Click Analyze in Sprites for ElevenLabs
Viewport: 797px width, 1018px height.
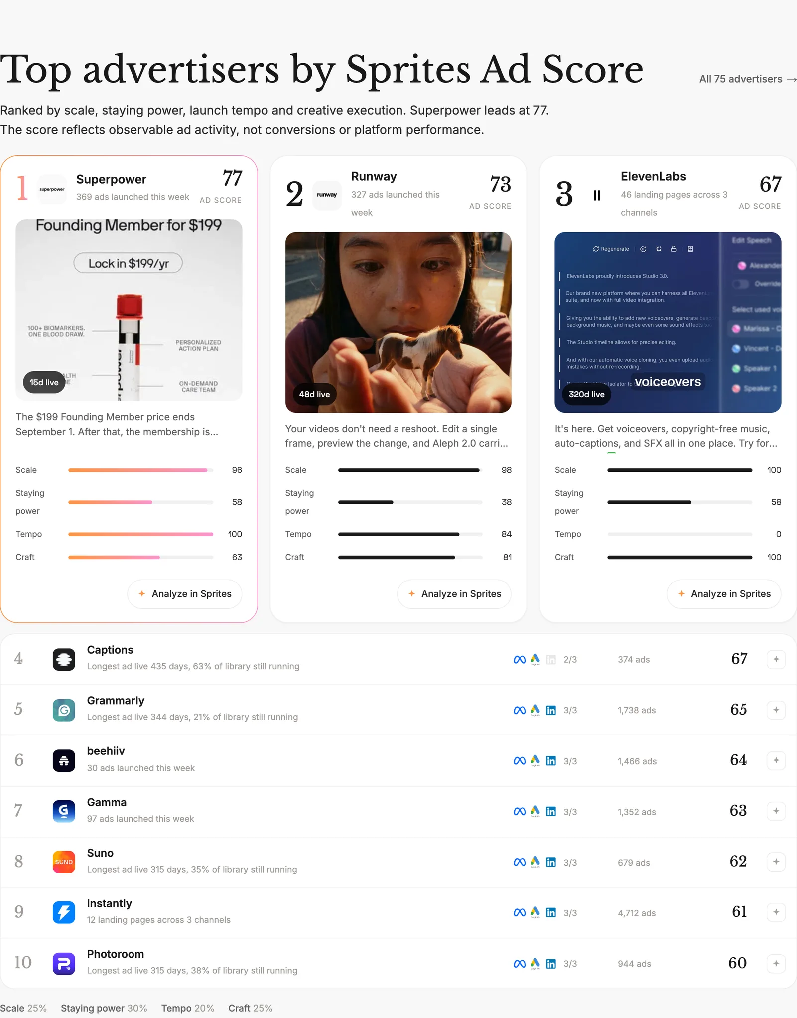[724, 594]
